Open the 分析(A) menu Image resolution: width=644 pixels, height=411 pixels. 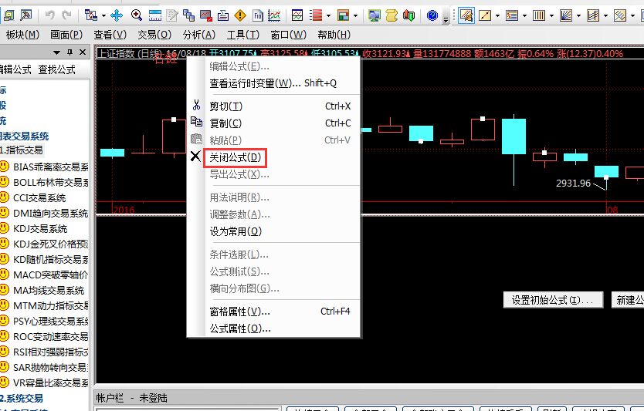click(198, 34)
